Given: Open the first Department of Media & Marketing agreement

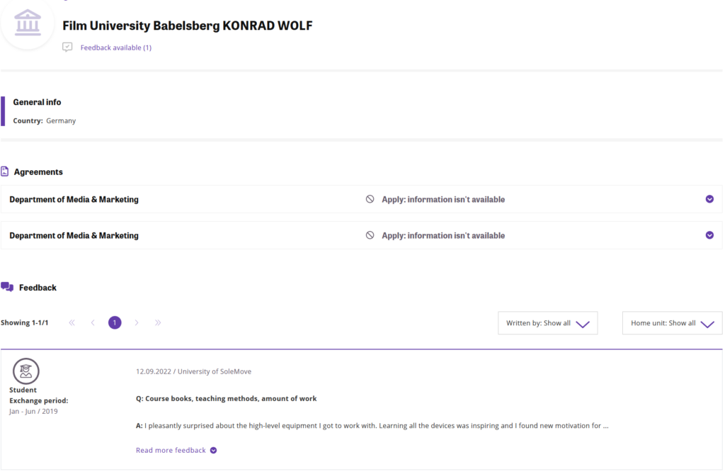Looking at the screenshot, I should [x=362, y=199].
